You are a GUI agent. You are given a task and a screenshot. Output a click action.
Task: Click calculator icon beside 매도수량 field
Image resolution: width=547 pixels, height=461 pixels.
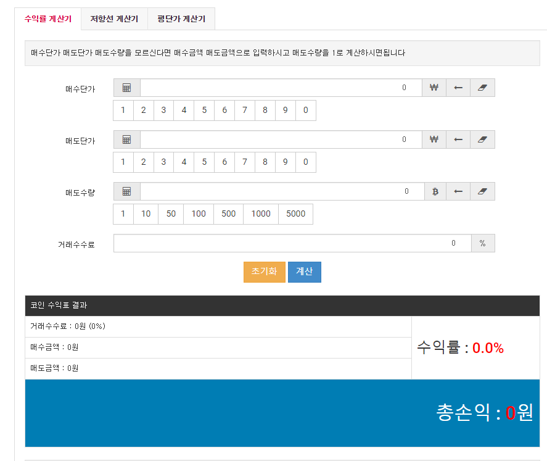tap(126, 191)
